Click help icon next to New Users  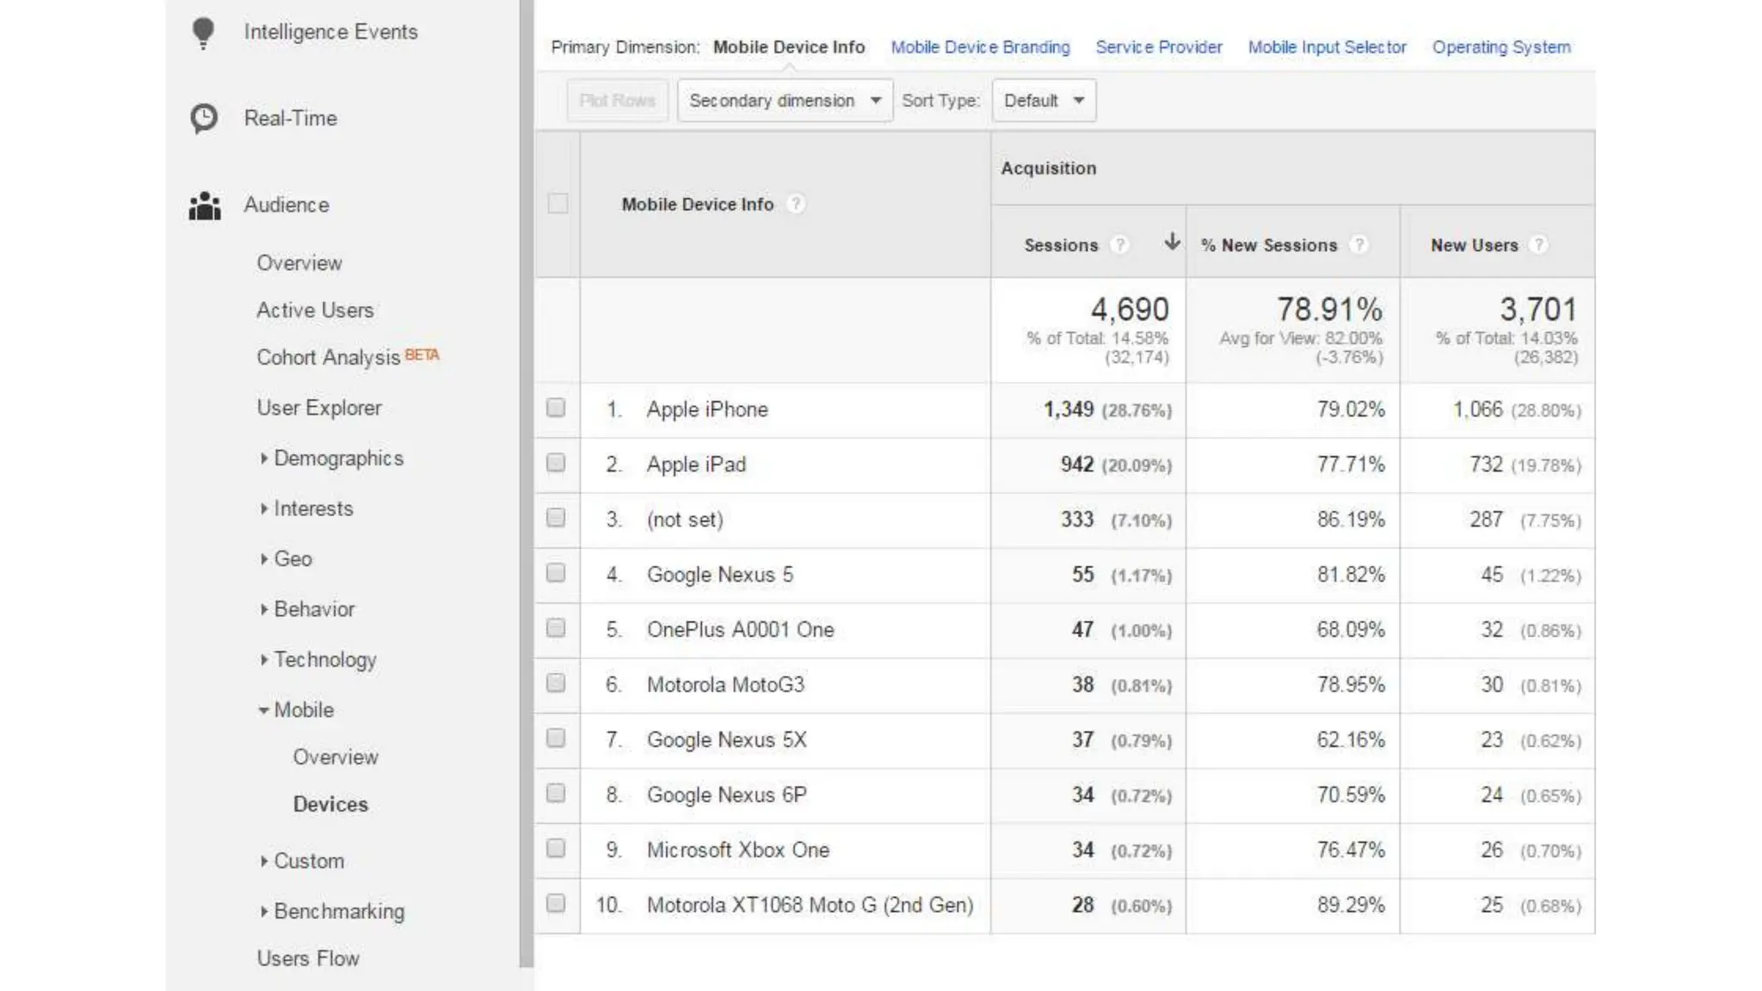coord(1539,245)
